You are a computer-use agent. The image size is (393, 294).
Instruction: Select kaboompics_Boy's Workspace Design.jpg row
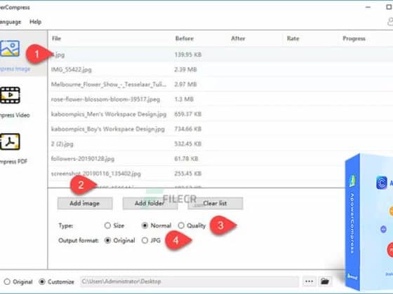[x=220, y=129]
